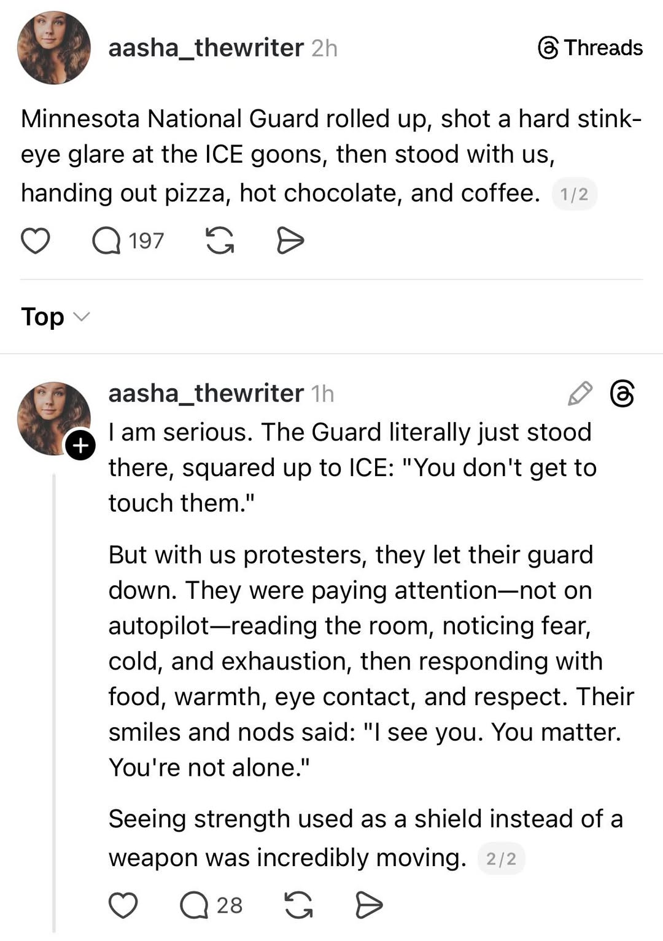Share the reply post via send icon
663x941 pixels.
[x=369, y=905]
